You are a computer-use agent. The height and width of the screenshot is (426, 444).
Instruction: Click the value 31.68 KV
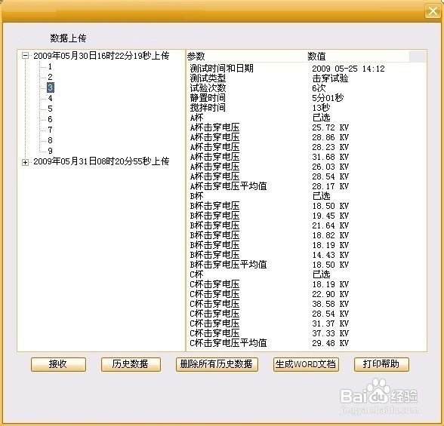tap(331, 157)
